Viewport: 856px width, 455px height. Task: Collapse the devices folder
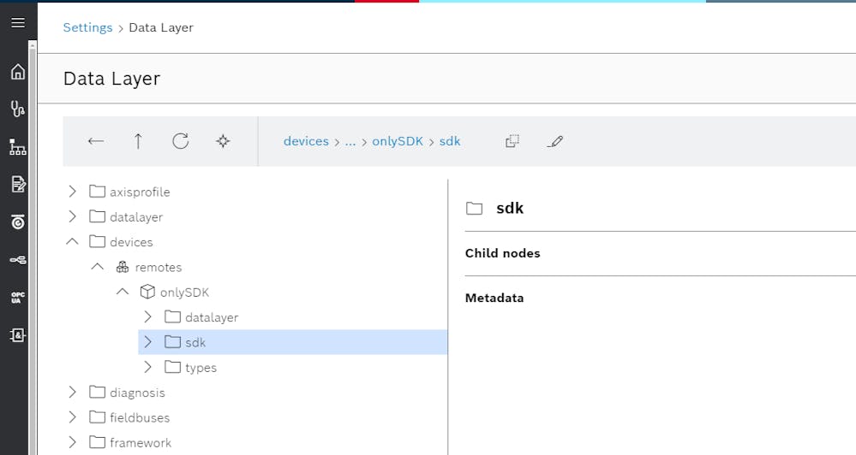pyautogui.click(x=72, y=241)
